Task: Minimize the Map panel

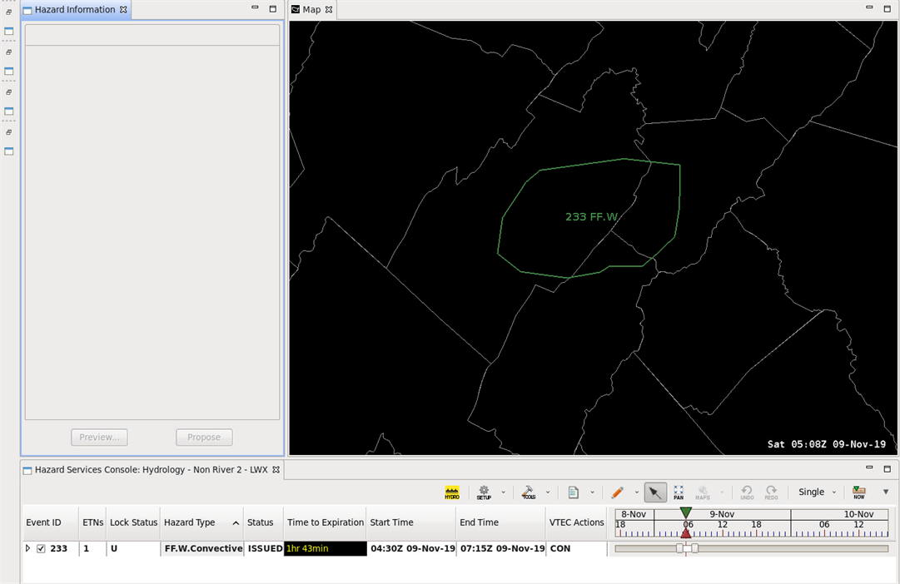Action: click(869, 7)
